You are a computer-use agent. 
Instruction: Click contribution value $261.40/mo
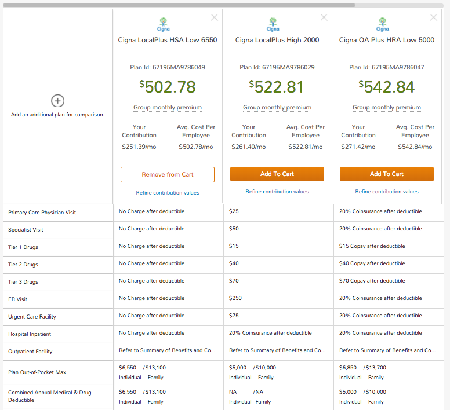[x=249, y=147]
